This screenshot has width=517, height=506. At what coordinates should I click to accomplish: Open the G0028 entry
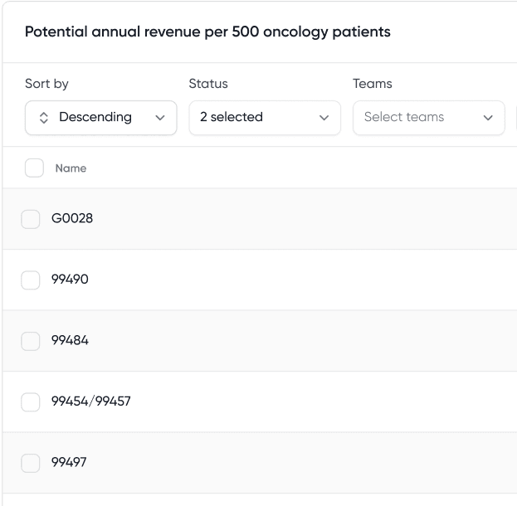pyautogui.click(x=72, y=219)
